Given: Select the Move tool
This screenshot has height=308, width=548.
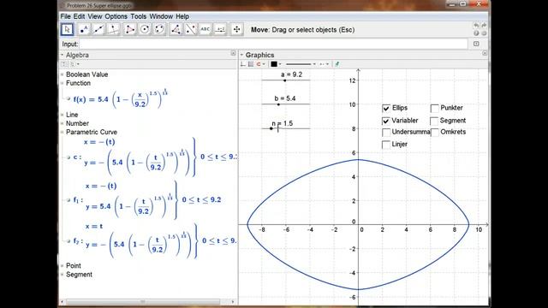Looking at the screenshot, I should click(x=67, y=30).
